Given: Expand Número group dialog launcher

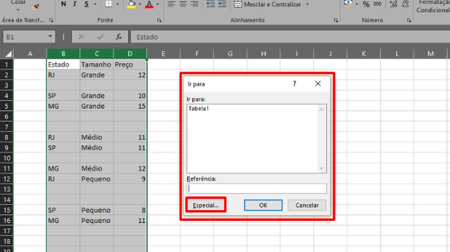Looking at the screenshot, I should 409,21.
